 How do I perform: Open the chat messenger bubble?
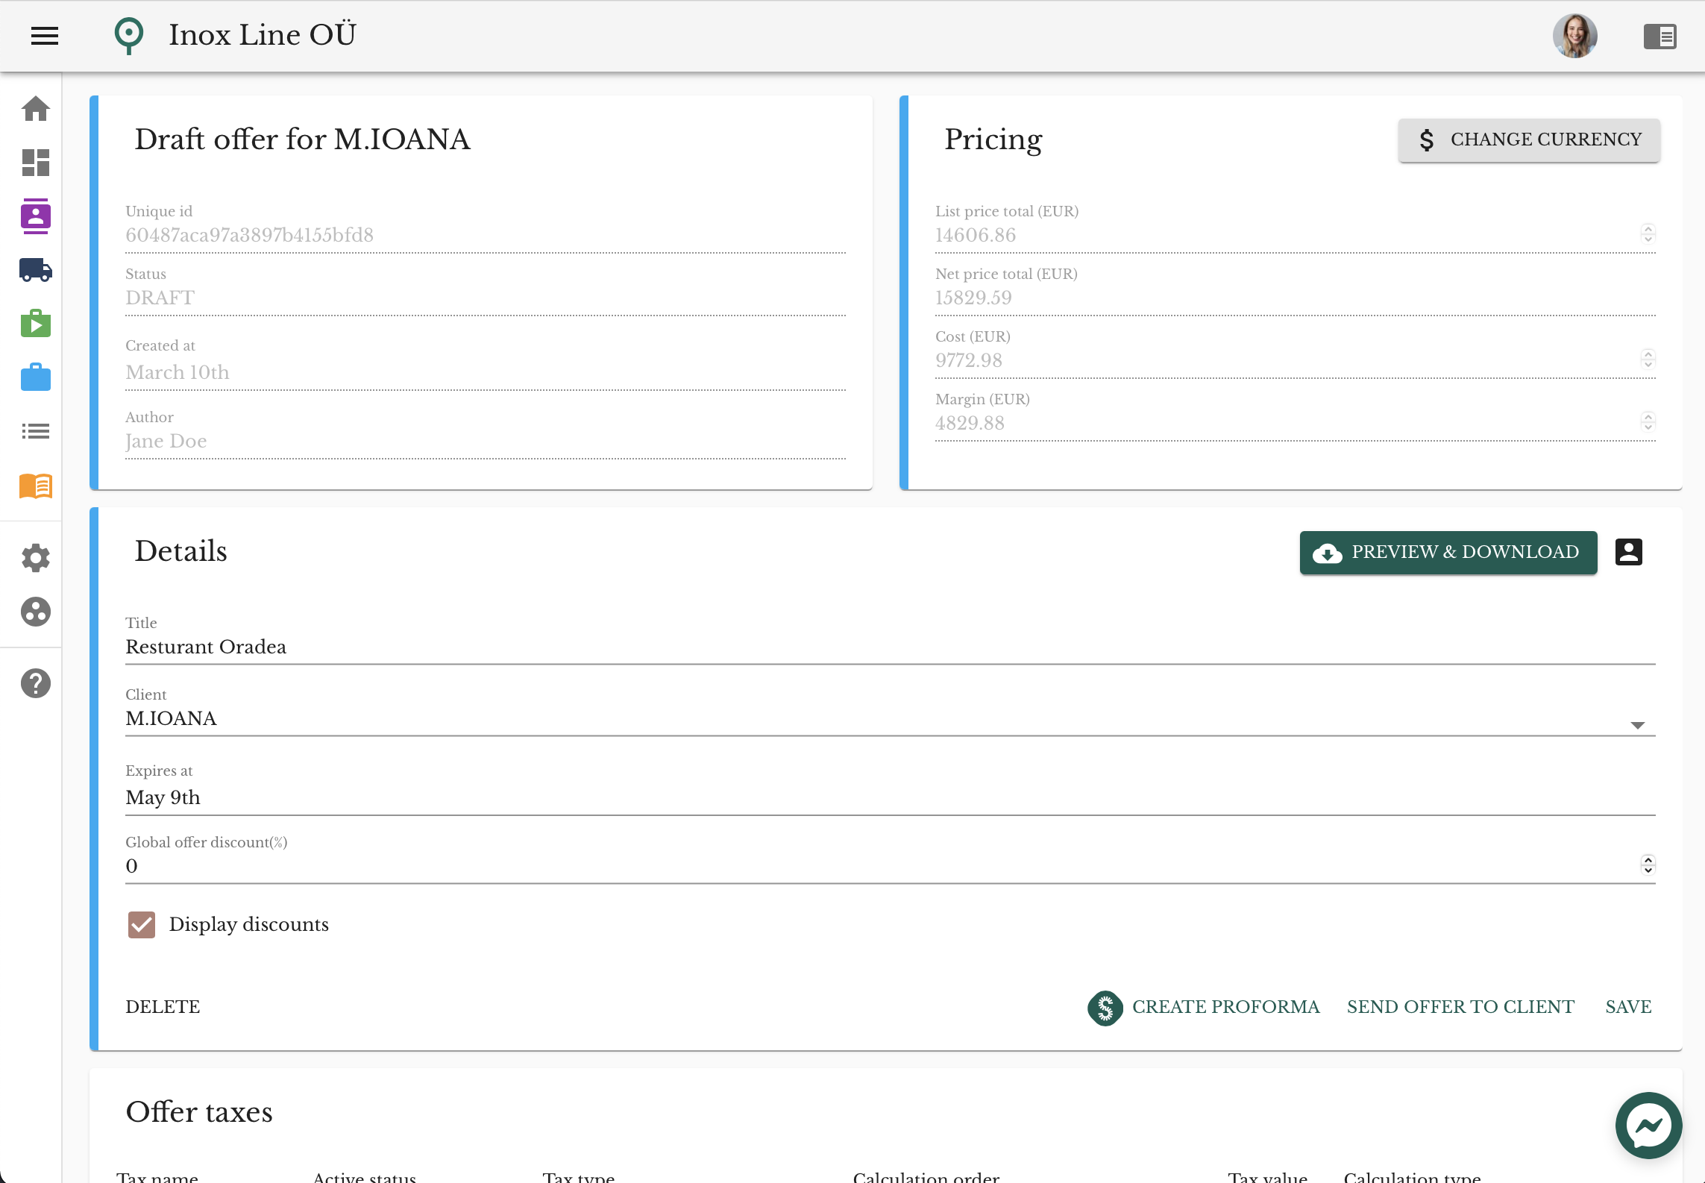(1648, 1125)
